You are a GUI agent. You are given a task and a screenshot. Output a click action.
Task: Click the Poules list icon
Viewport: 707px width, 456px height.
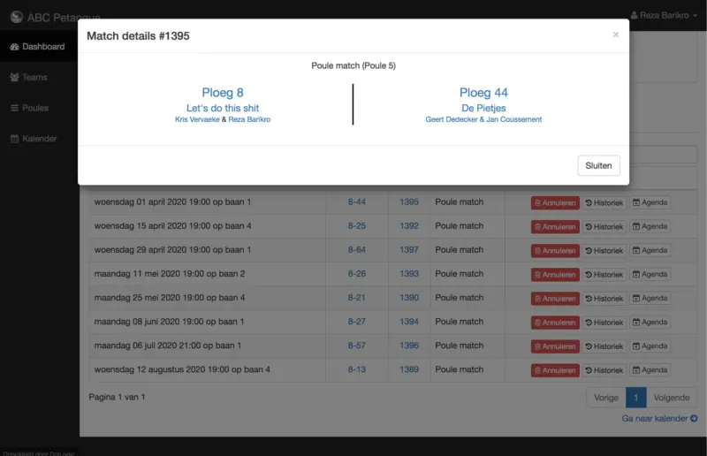point(14,108)
